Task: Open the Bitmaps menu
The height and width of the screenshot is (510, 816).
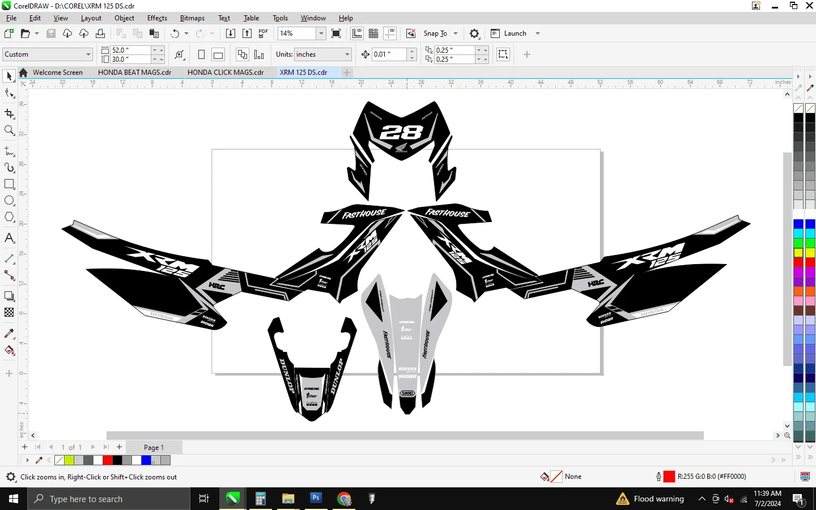Action: click(192, 18)
